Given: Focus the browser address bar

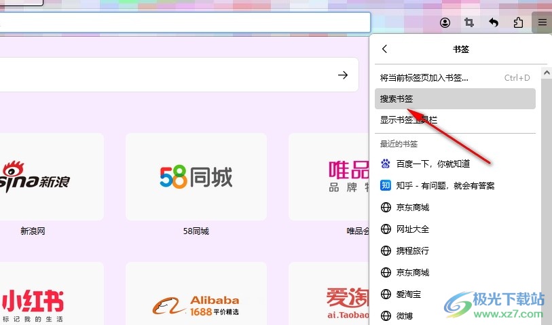Looking at the screenshot, I should coord(185,22).
